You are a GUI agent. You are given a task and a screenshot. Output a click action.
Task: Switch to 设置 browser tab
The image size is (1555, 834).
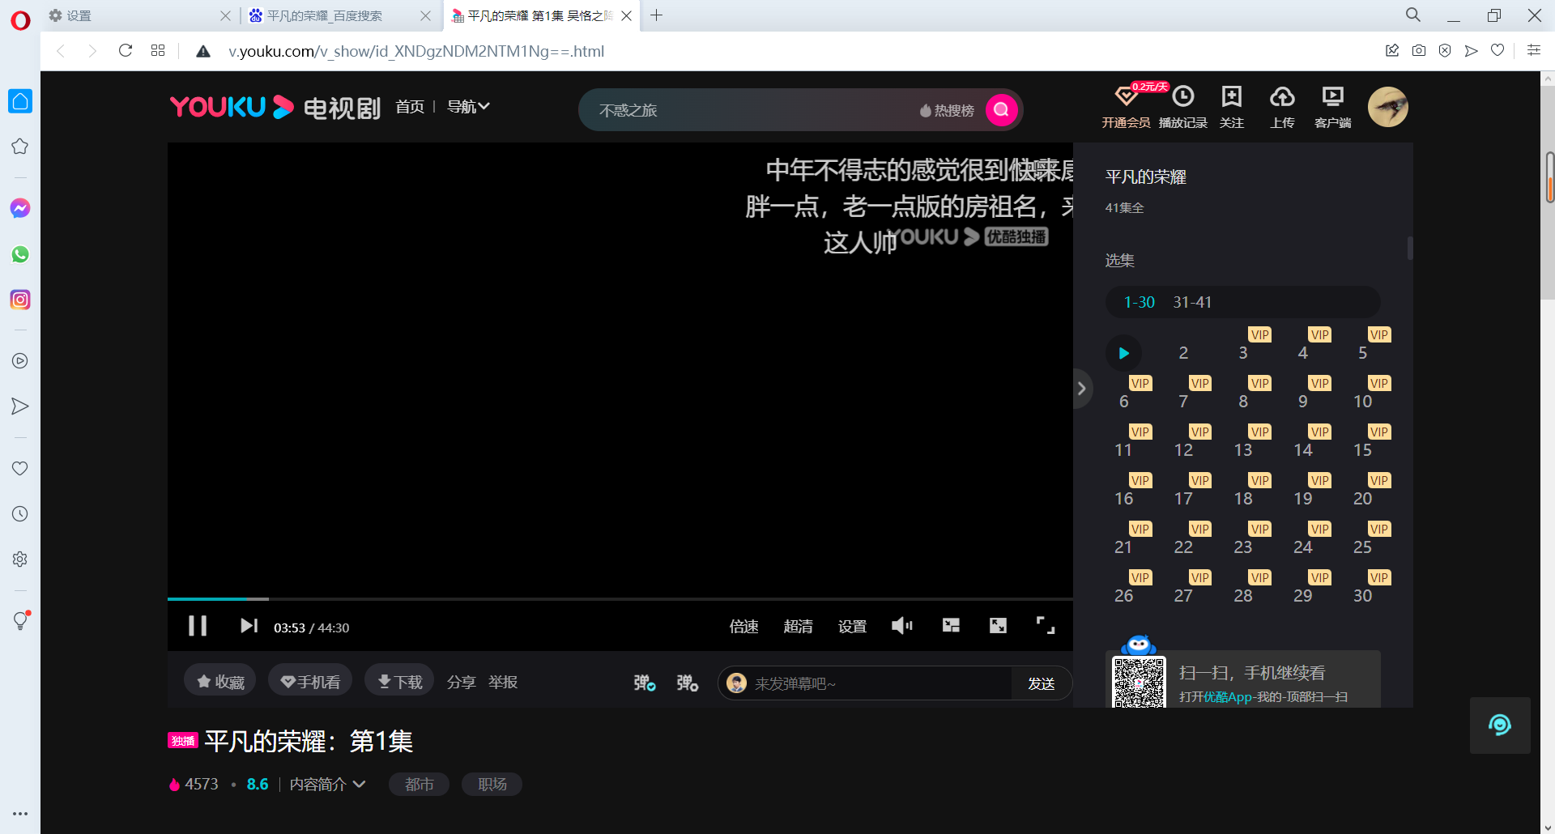(141, 15)
